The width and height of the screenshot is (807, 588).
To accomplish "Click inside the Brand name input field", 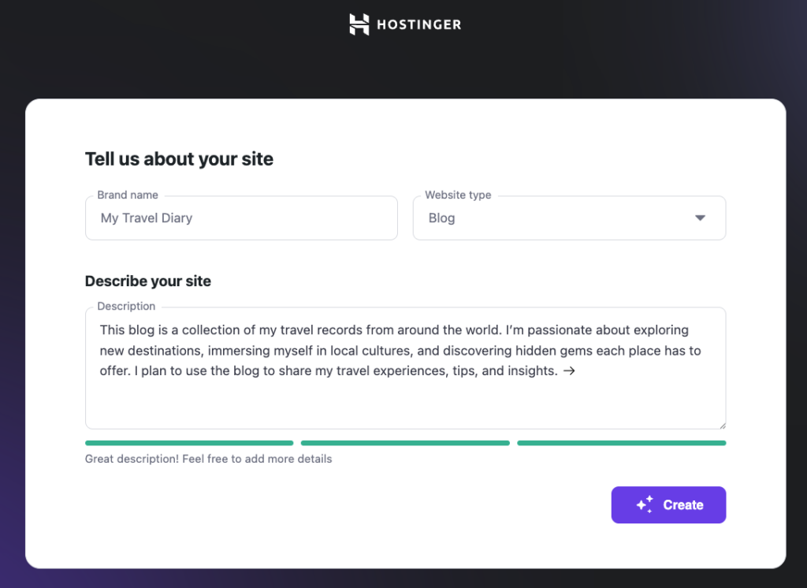I will tap(240, 218).
